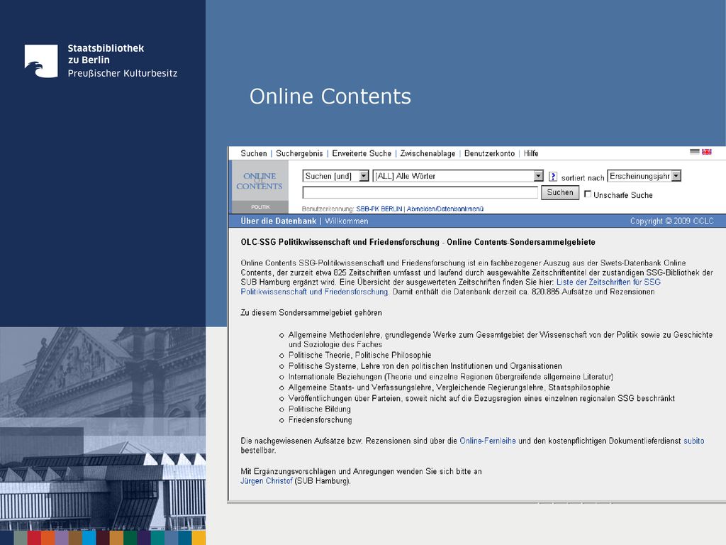Select the Über die Datenbank tab
Screen dimensions: 726x545
[x=278, y=221]
